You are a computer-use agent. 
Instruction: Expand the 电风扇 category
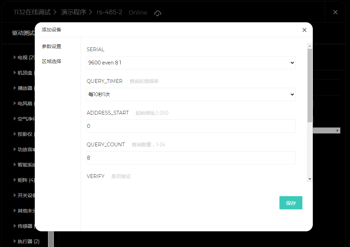[x=24, y=103]
